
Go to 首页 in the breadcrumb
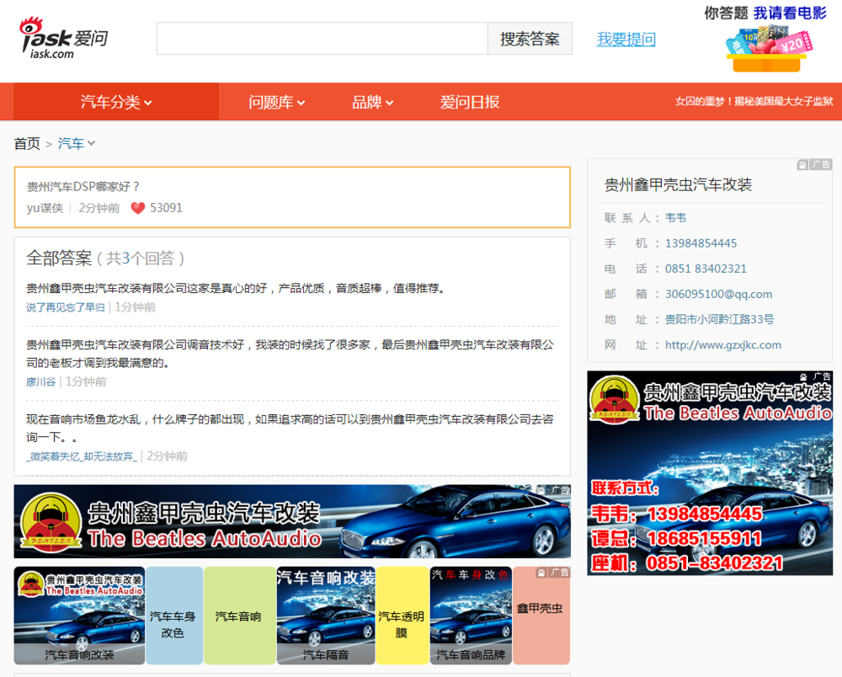pyautogui.click(x=27, y=143)
